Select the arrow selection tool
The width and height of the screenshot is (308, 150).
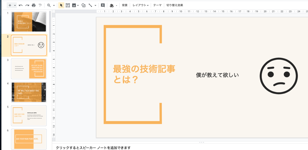point(61,5)
